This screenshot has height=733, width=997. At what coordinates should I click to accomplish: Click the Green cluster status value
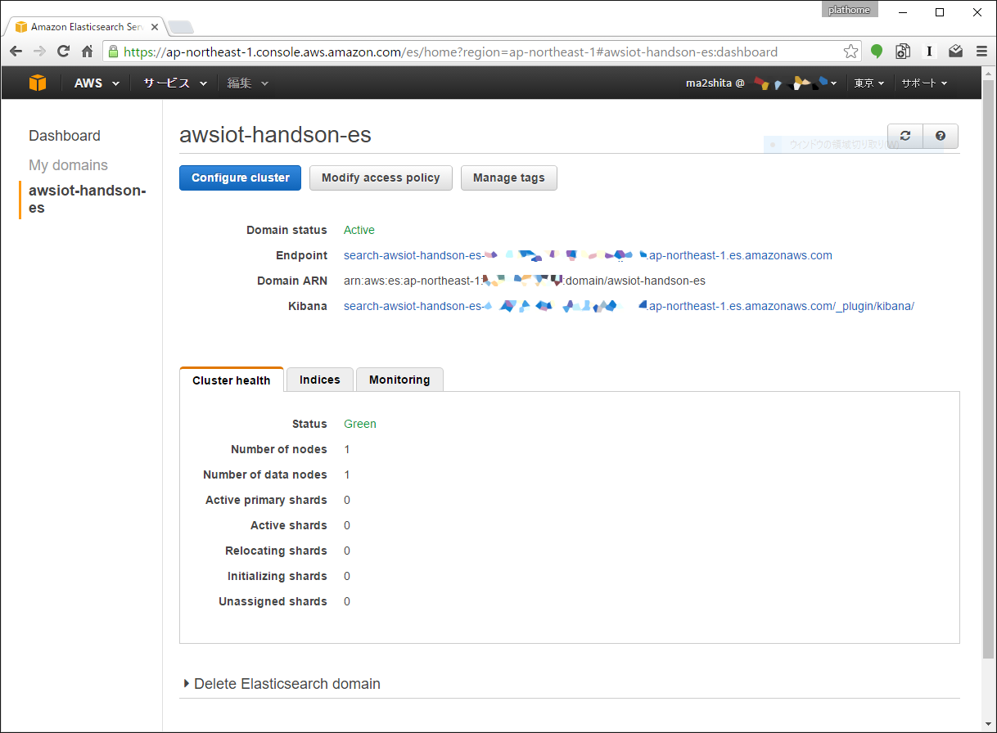pos(360,424)
